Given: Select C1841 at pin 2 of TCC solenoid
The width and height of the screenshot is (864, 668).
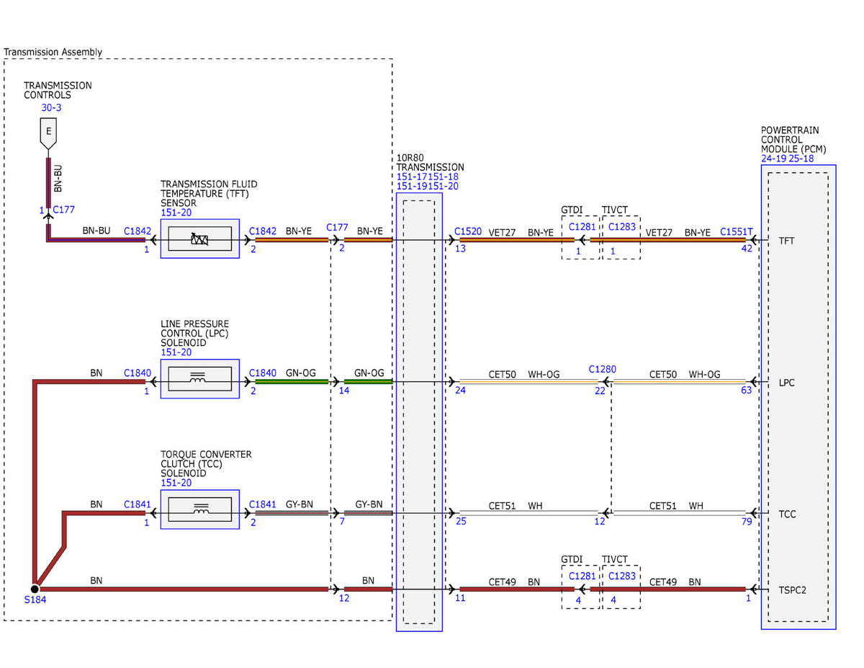Looking at the screenshot, I should pyautogui.click(x=263, y=504).
